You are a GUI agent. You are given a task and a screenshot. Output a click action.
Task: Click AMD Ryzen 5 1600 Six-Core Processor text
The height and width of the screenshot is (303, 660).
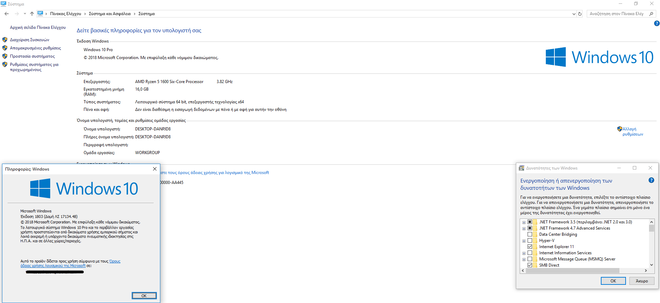[169, 82]
